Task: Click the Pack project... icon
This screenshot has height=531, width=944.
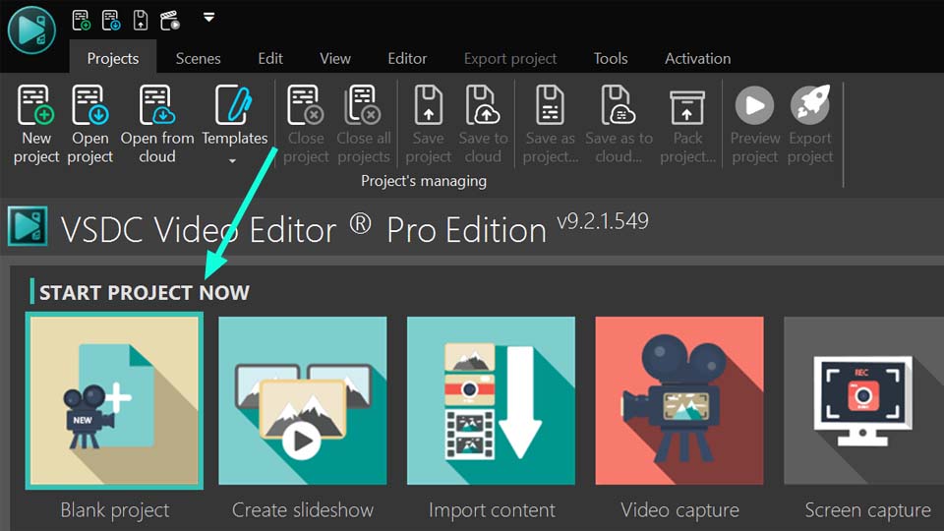Action: pos(687,108)
